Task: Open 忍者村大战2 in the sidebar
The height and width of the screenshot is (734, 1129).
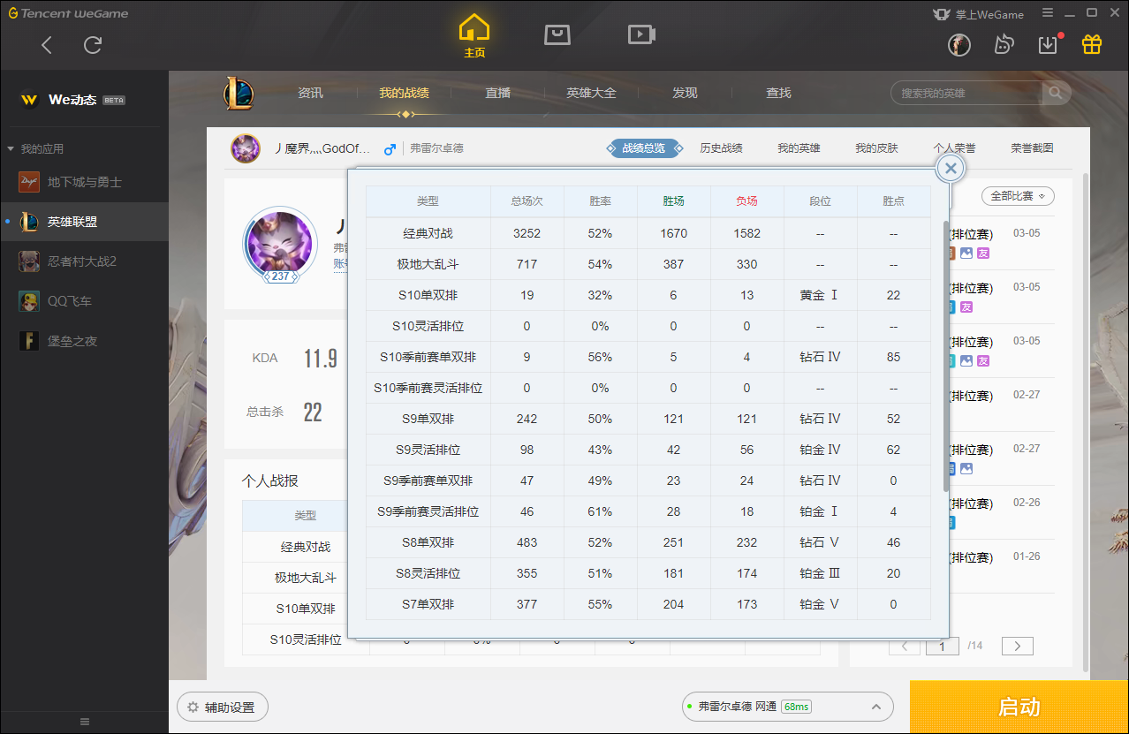Action: pyautogui.click(x=84, y=261)
